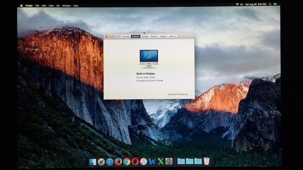Open Safari compass icon in dock
This screenshot has height=170, width=303.
pos(109,162)
